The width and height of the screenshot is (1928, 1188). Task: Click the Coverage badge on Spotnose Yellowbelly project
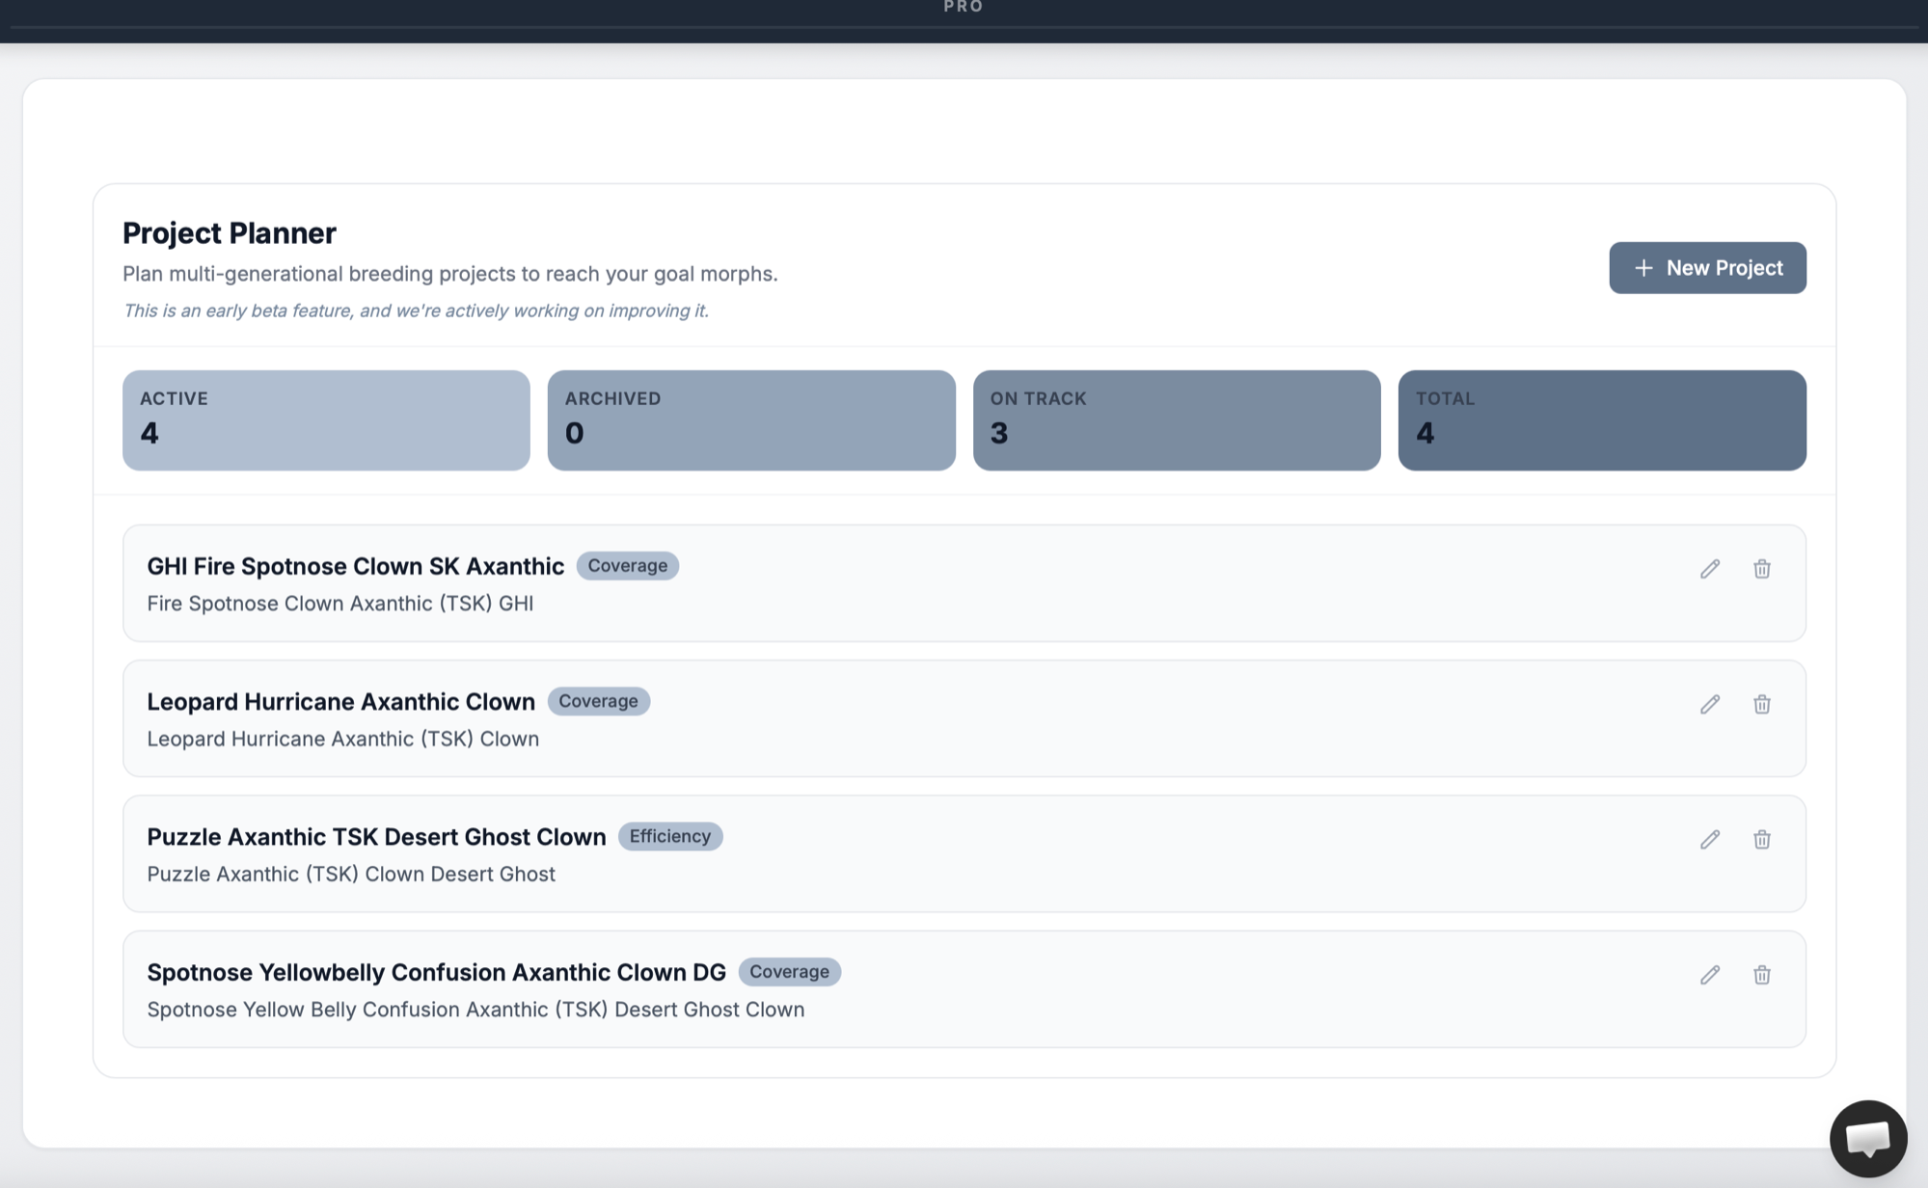pyautogui.click(x=790, y=972)
